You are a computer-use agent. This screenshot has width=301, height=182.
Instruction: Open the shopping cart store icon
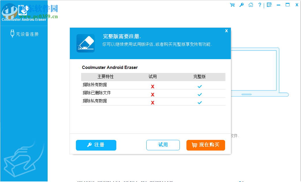(232, 5)
